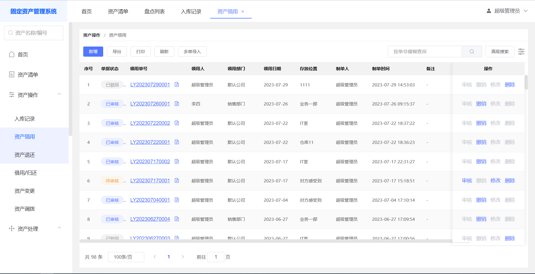Click the 多单导入 button

(x=192, y=51)
